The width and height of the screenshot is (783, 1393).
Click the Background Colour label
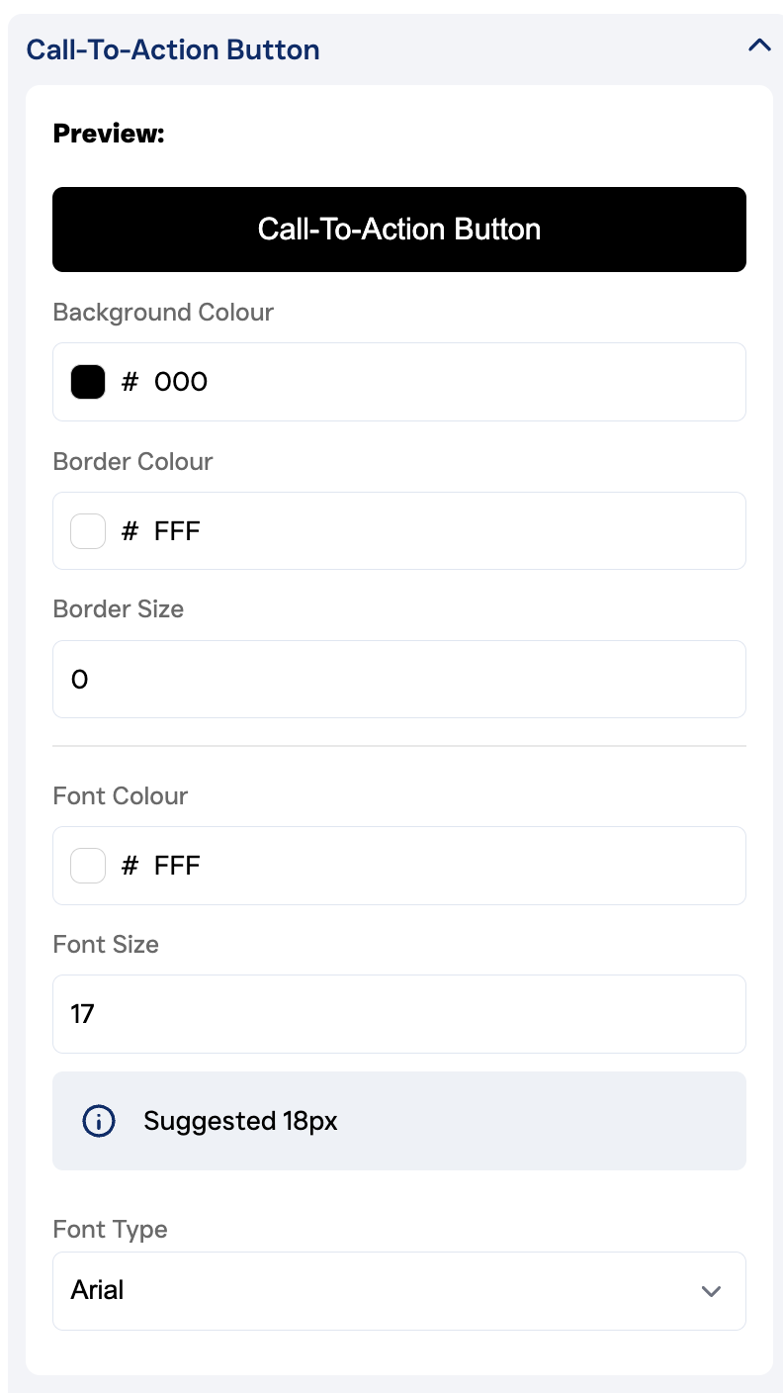pyautogui.click(x=163, y=313)
